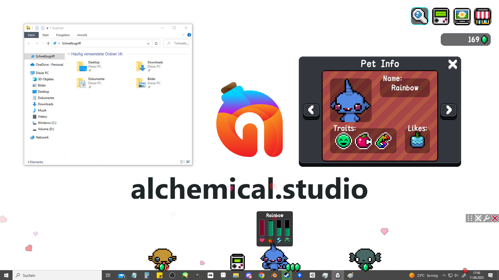
Task: Switch Explorer to large thumbnail view
Action: click(188, 162)
